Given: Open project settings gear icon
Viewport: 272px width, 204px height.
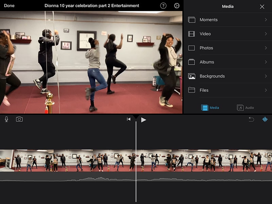Looking at the screenshot, I should pos(176,6).
